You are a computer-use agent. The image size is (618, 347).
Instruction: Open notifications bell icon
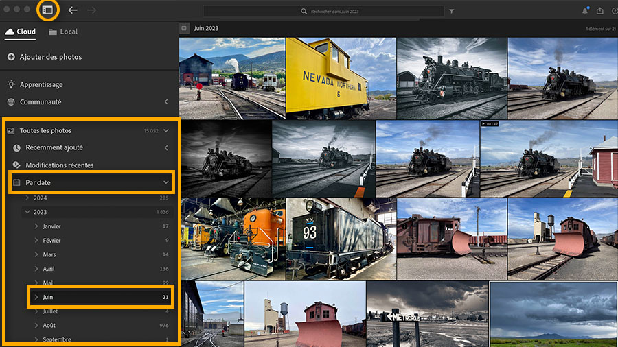[585, 11]
